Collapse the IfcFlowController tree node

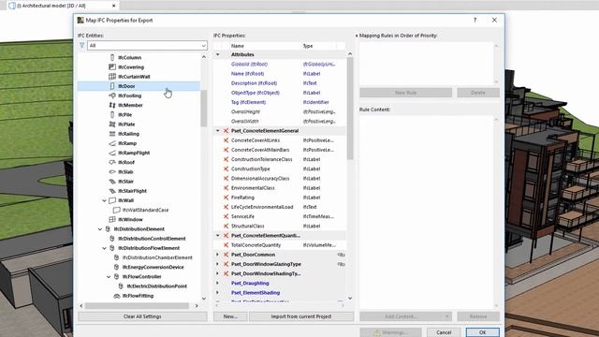point(109,277)
